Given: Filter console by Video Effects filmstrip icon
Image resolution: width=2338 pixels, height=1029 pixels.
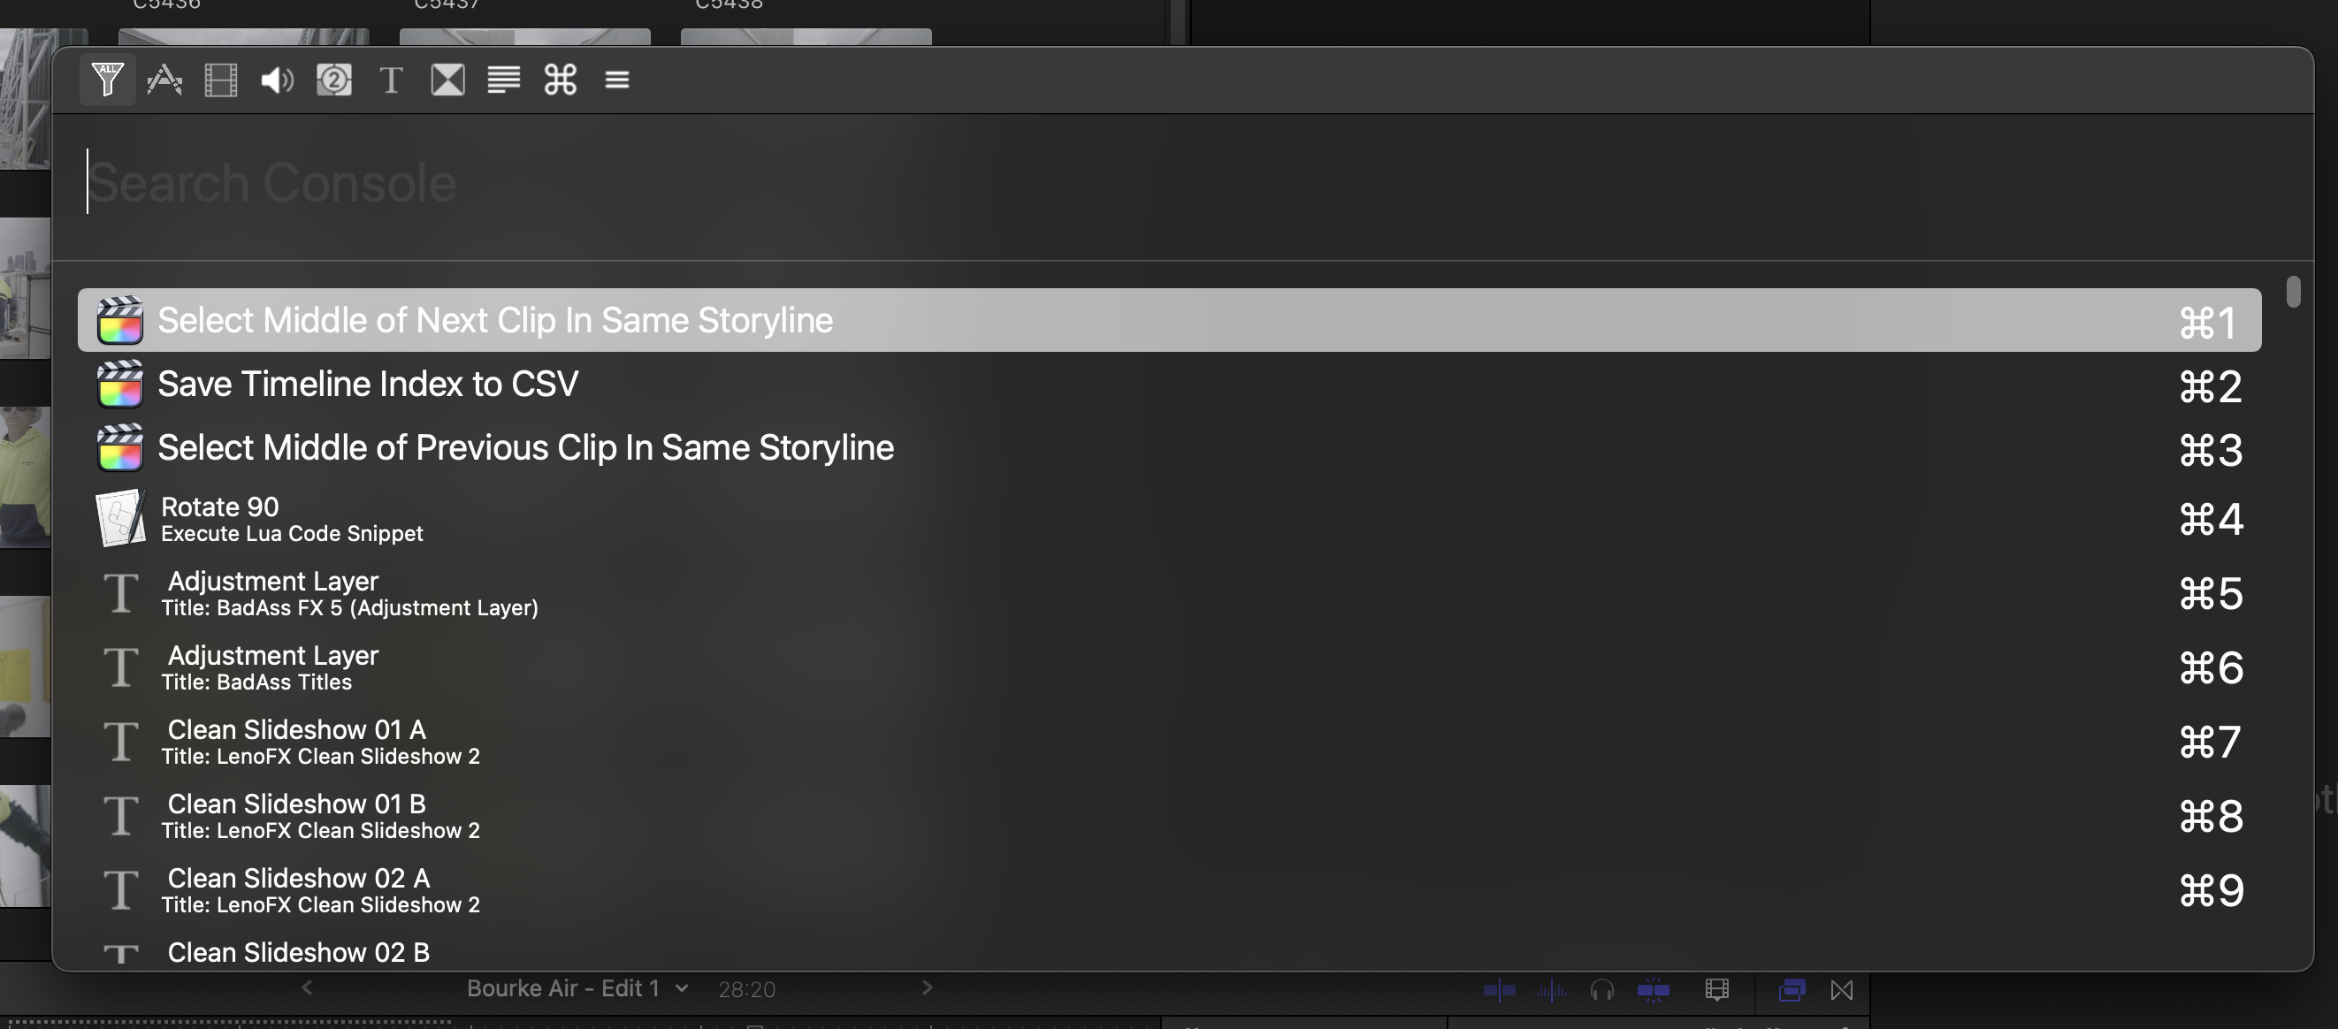Looking at the screenshot, I should coord(220,80).
